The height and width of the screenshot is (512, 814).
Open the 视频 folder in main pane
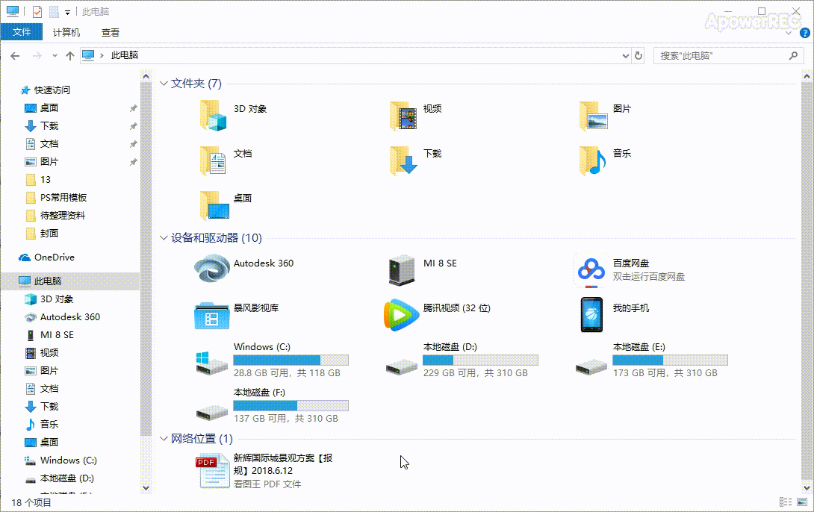pos(403,115)
